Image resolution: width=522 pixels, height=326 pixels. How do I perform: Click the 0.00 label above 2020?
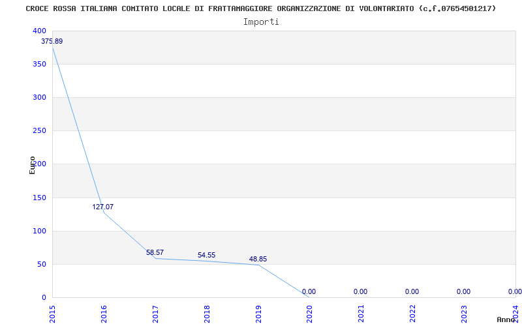pyautogui.click(x=309, y=291)
